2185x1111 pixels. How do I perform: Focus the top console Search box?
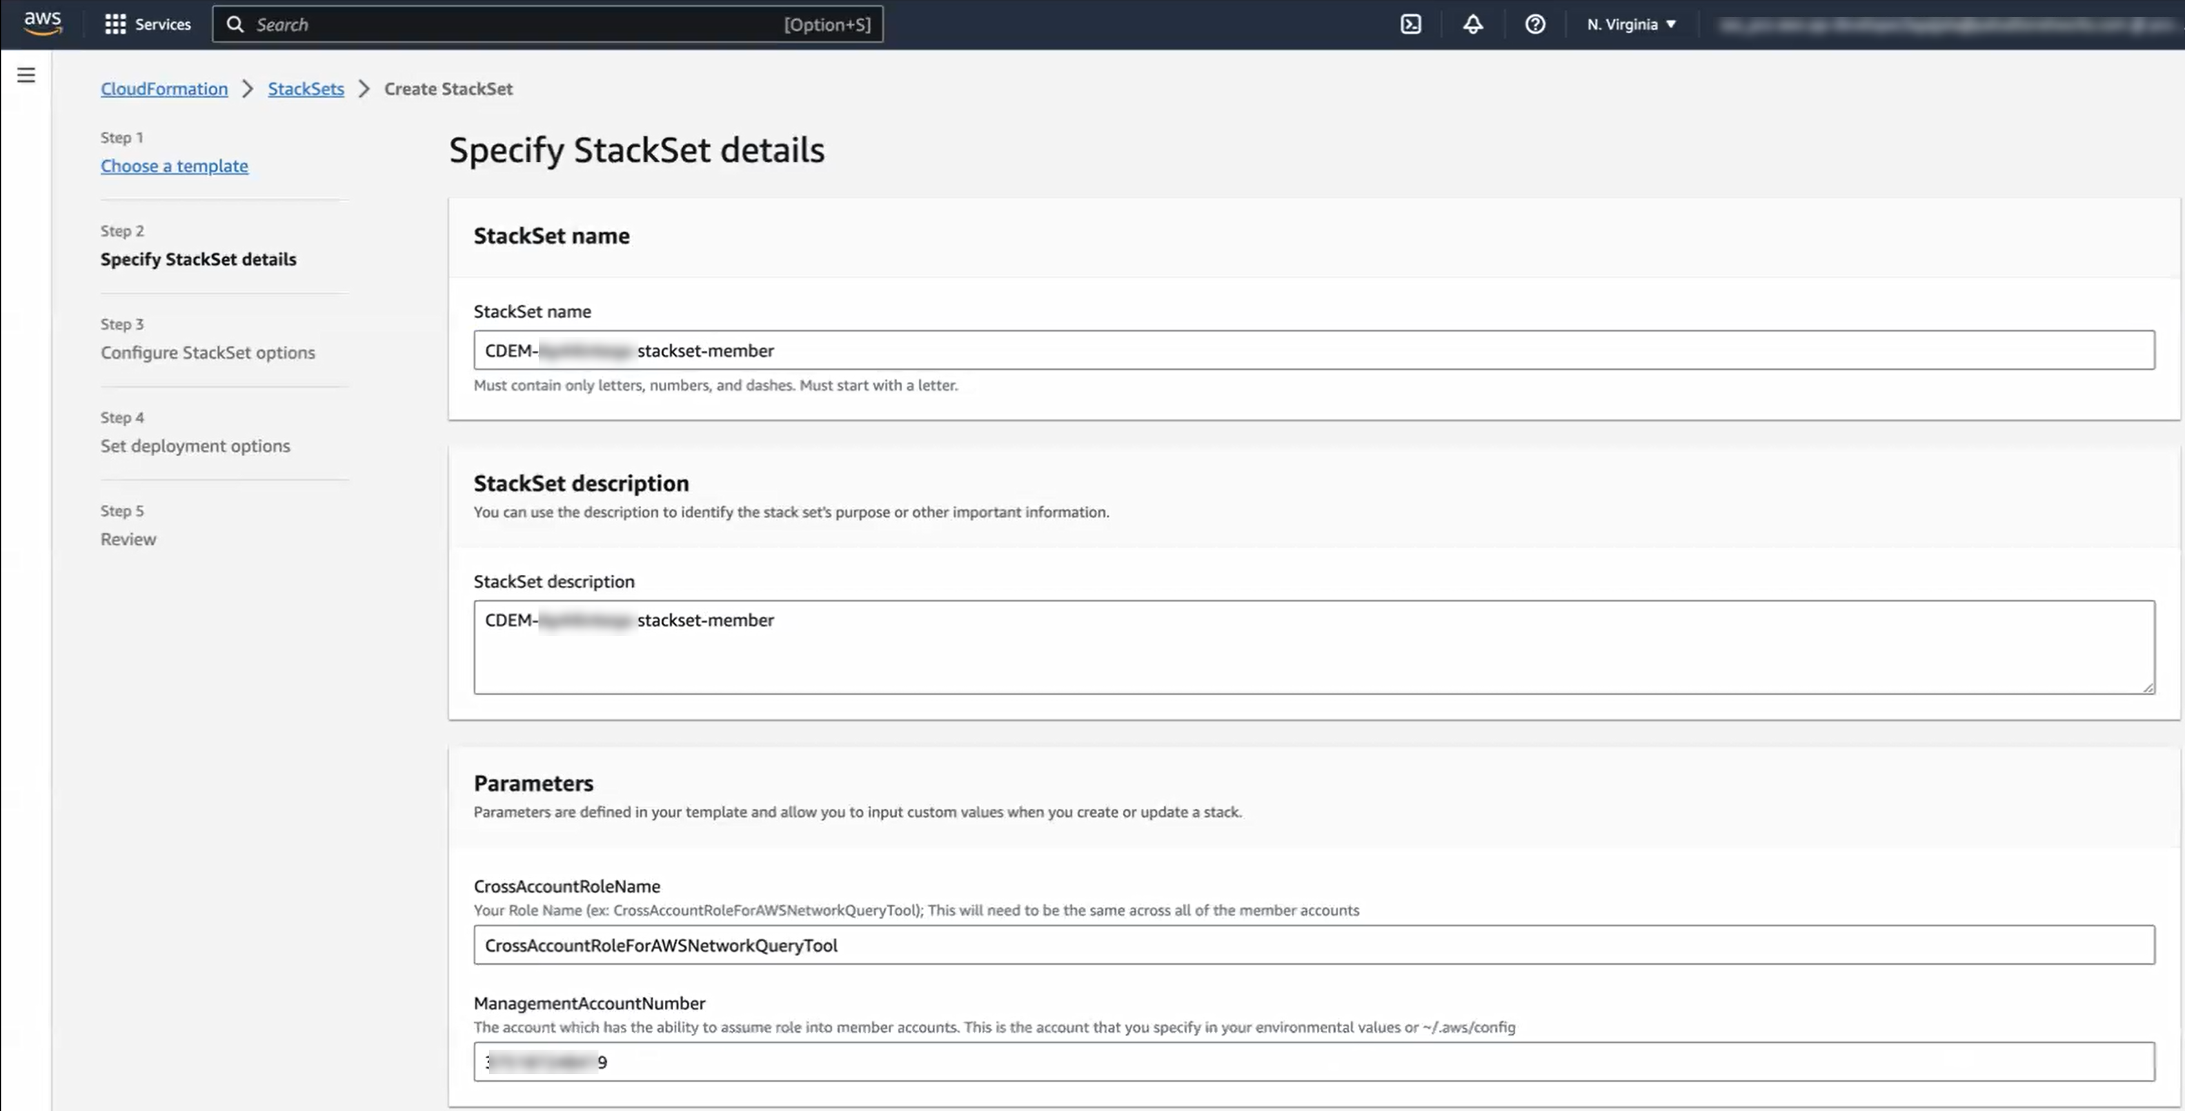pos(547,24)
